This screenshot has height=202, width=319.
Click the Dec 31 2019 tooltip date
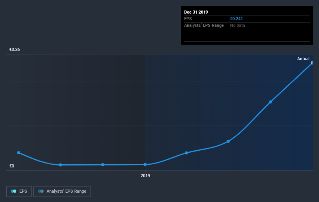coord(196,12)
